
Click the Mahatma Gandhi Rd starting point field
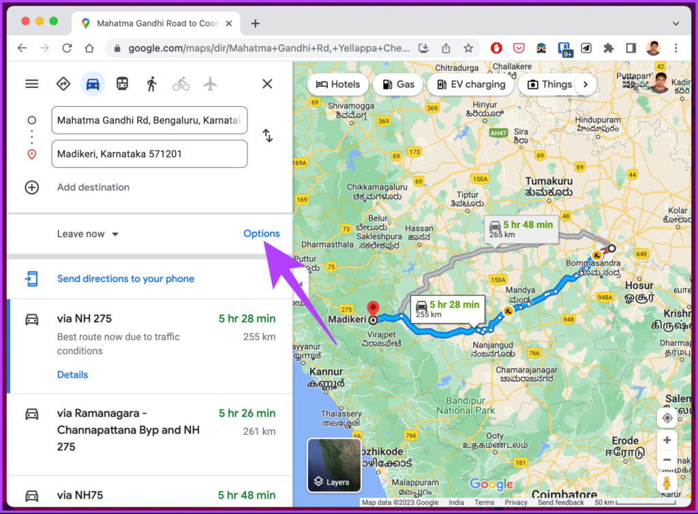149,120
